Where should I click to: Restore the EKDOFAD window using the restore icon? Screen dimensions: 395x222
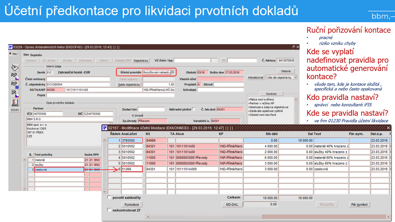[x=293, y=47]
